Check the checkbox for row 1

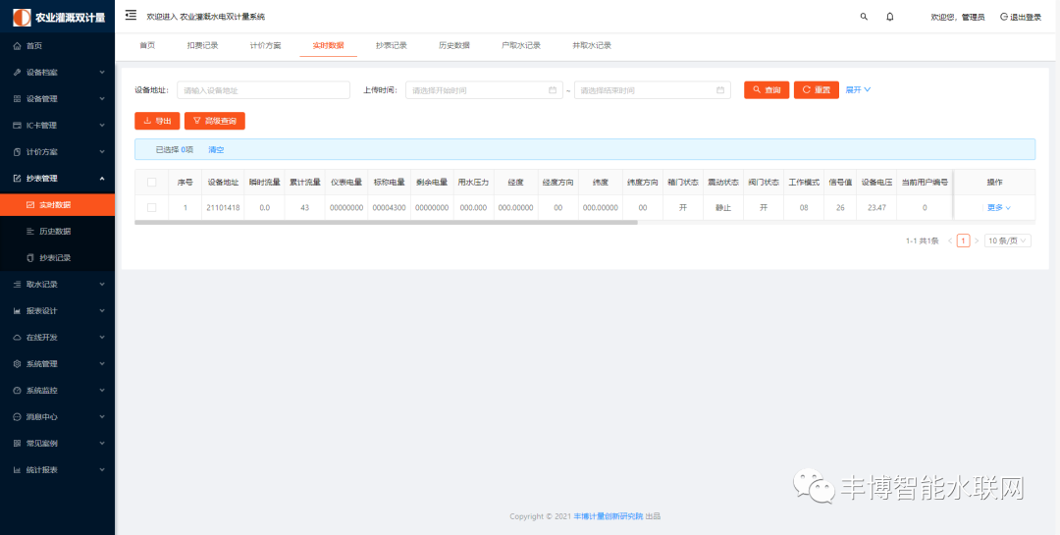pyautogui.click(x=151, y=207)
